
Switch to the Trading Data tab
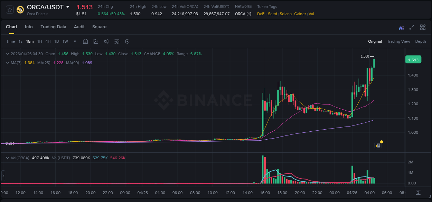click(x=54, y=27)
